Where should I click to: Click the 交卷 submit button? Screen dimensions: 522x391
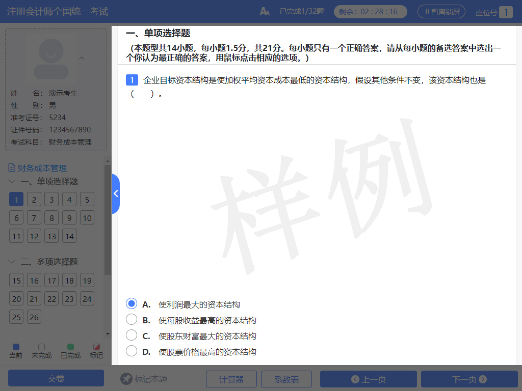56,379
